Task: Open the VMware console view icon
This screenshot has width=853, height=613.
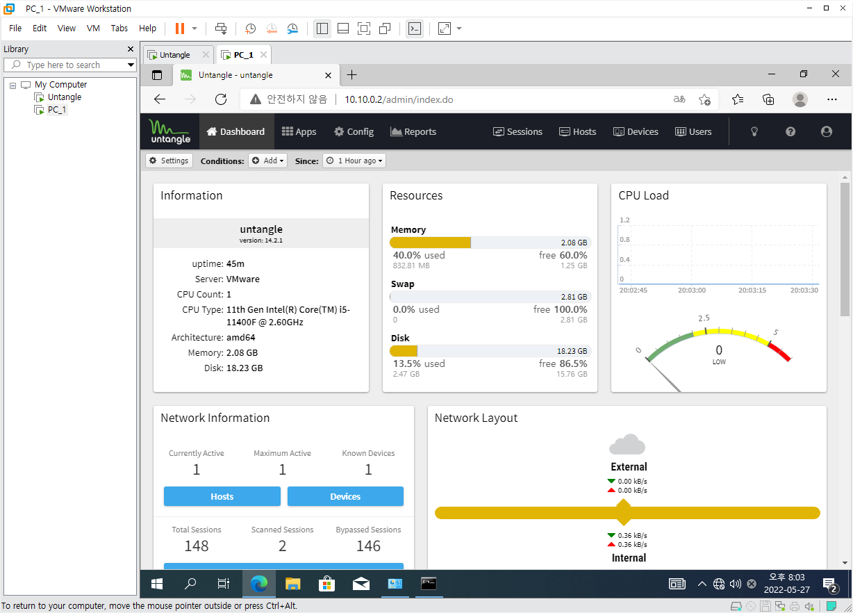Action: point(415,28)
